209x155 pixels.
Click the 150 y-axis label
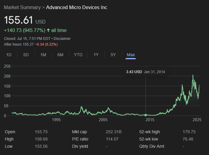7,86
